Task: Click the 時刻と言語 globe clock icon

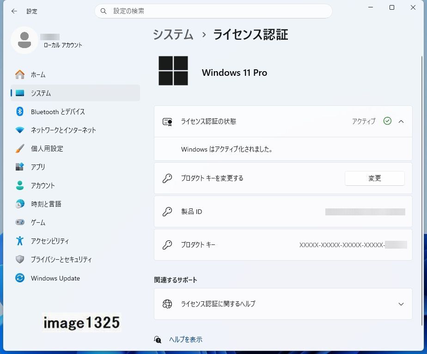Action: pyautogui.click(x=20, y=204)
